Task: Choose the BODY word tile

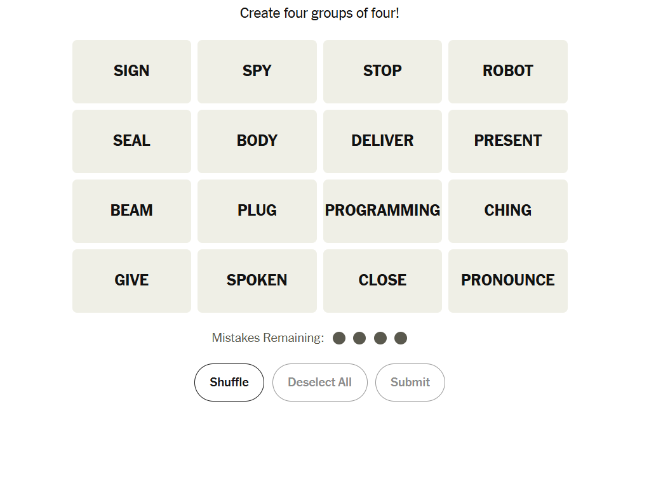Action: point(257,141)
